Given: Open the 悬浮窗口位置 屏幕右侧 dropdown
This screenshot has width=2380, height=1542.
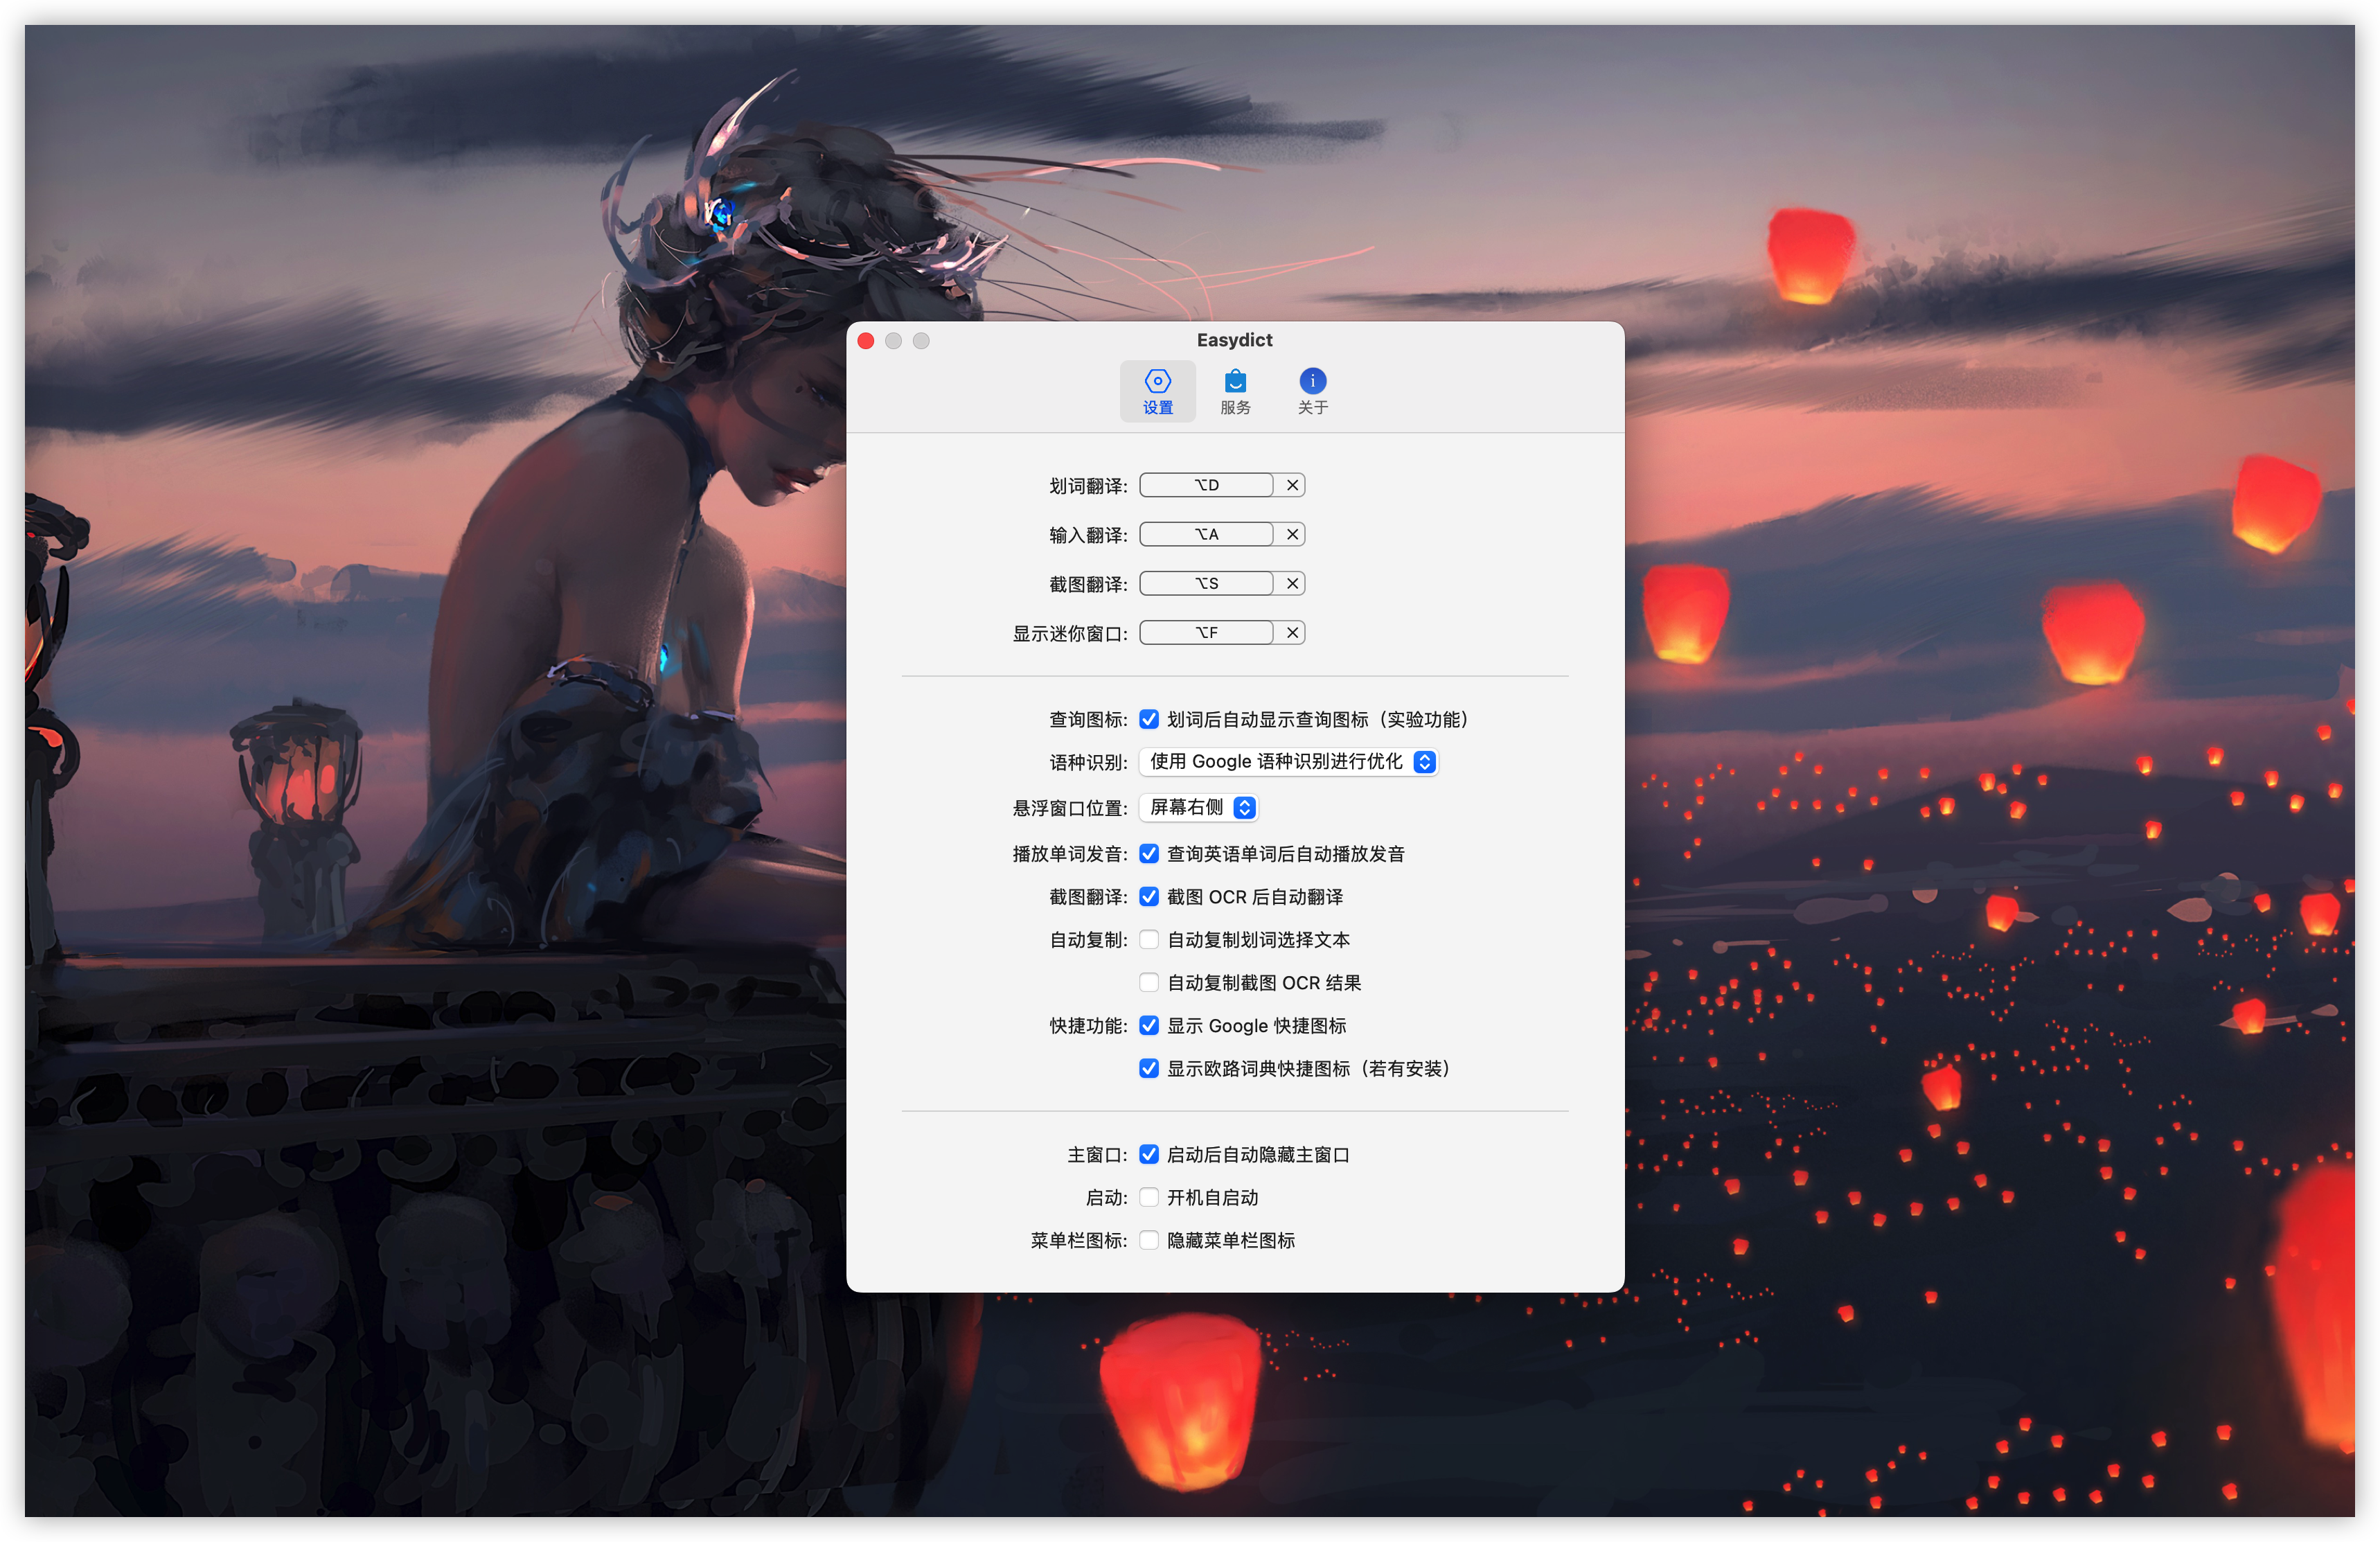Looking at the screenshot, I should coord(1198,807).
